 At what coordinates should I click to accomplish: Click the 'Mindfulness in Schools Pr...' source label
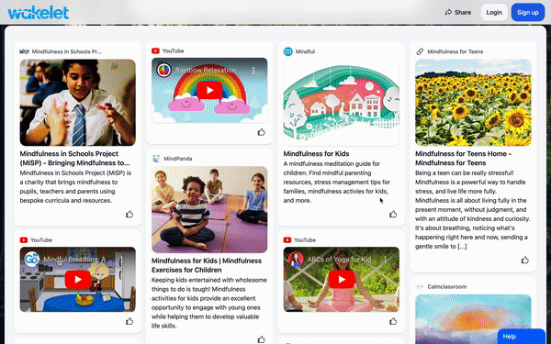(67, 51)
